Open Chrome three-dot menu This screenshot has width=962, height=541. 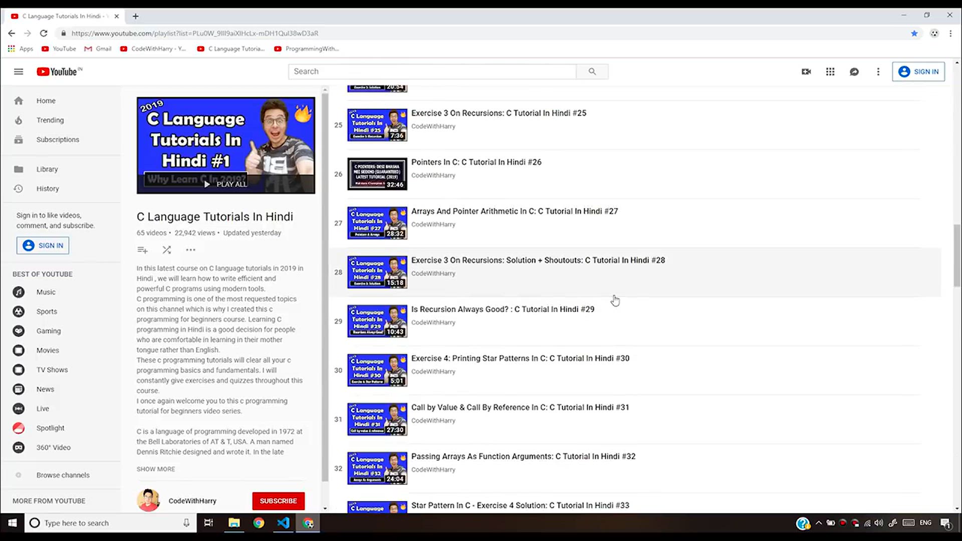tap(950, 33)
